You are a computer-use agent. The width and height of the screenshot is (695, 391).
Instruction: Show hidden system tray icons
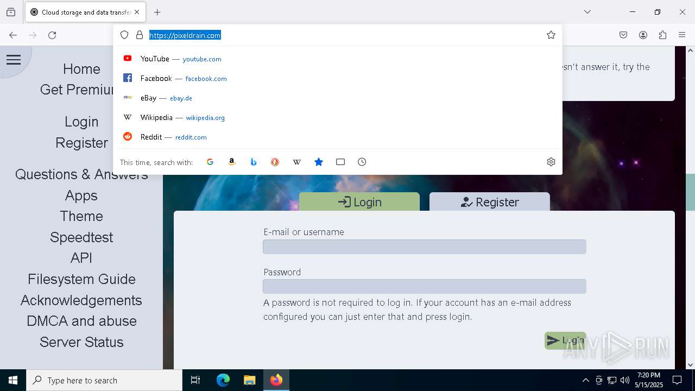585,380
